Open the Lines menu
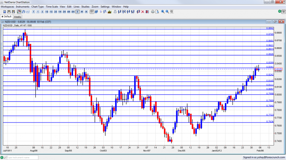Image resolution: width=286 pixels, height=160 pixels. 76,7
